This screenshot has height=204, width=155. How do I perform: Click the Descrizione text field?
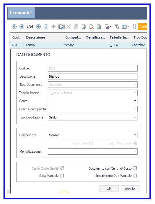tap(93, 76)
